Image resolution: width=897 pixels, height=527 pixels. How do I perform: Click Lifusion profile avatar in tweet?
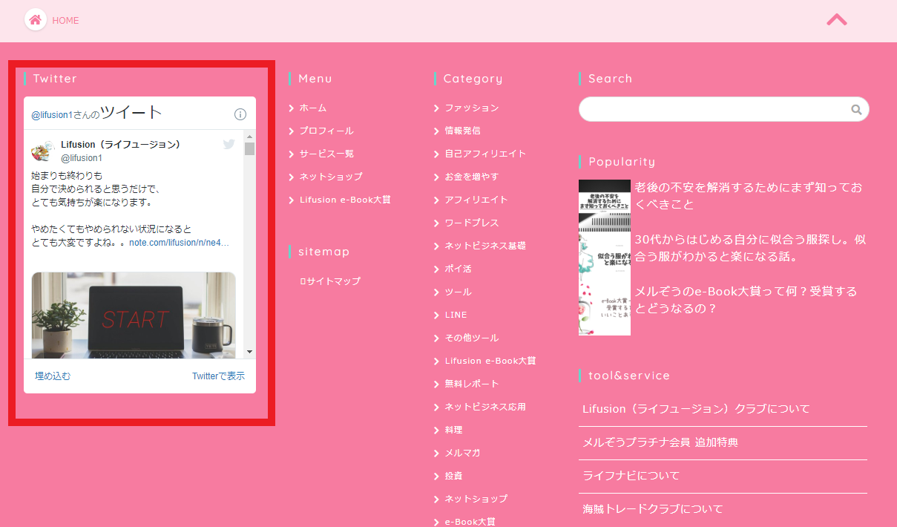pyautogui.click(x=42, y=151)
